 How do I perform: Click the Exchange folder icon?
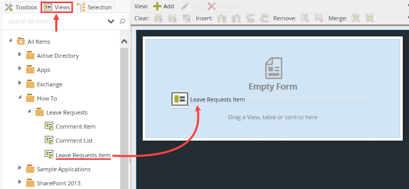[30, 84]
